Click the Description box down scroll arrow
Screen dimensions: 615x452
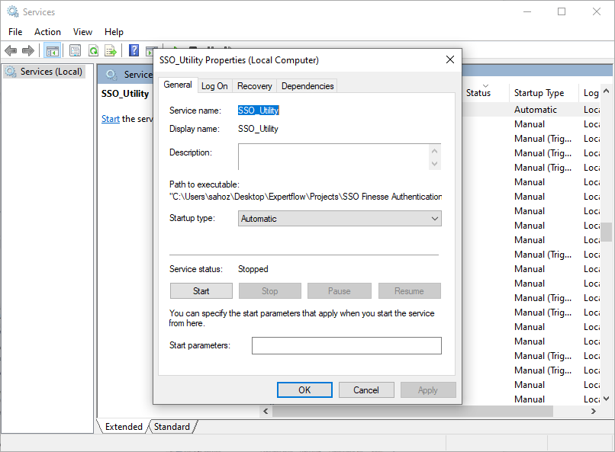point(435,163)
